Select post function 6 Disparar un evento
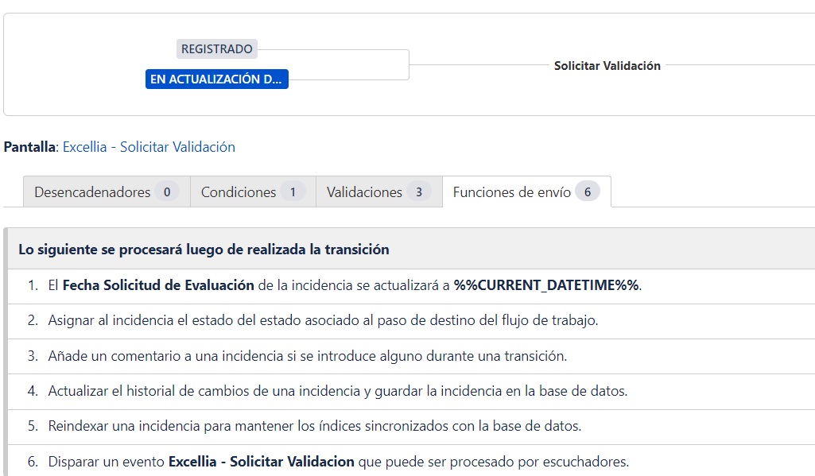The height and width of the screenshot is (476, 815). pyautogui.click(x=411, y=461)
